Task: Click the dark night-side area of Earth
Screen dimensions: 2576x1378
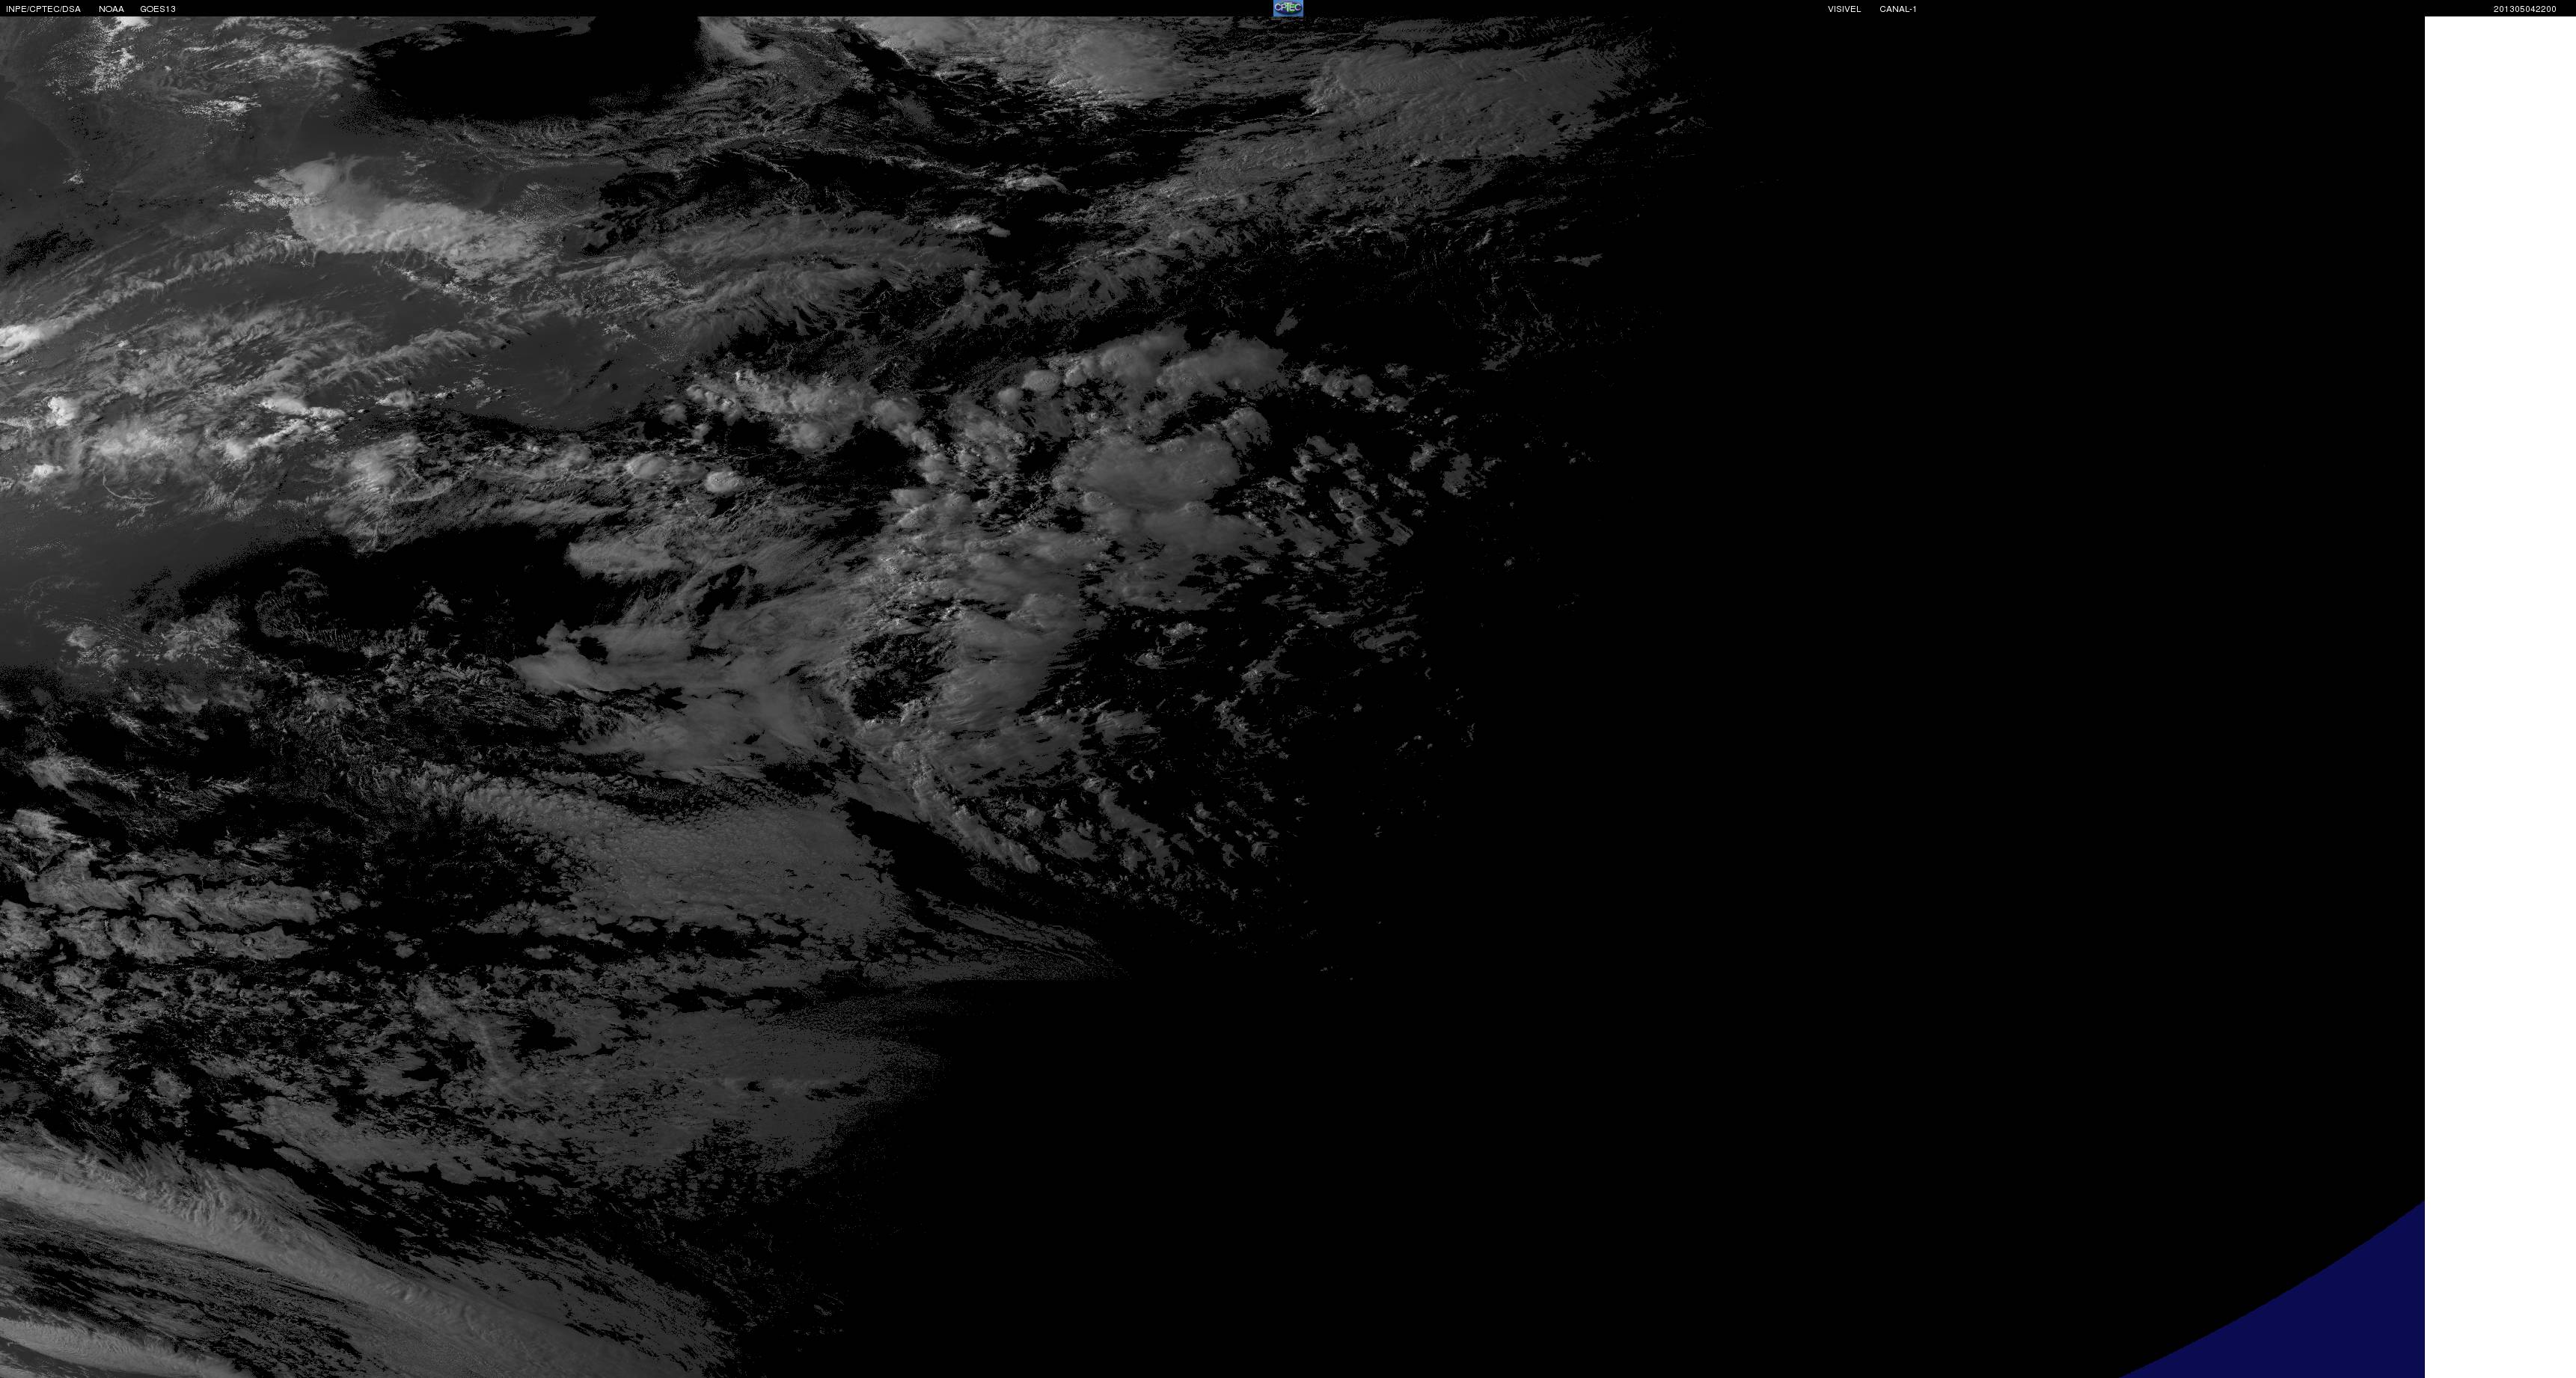Action: click(x=1900, y=700)
